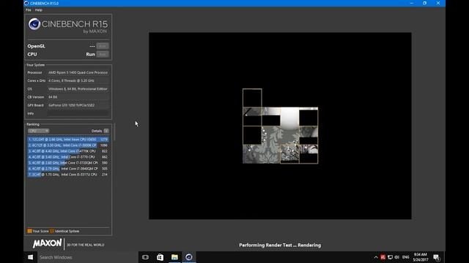This screenshot has width=469, height=263.
Task: Click the Search Windows taskbar box
Action: [x=88, y=257]
